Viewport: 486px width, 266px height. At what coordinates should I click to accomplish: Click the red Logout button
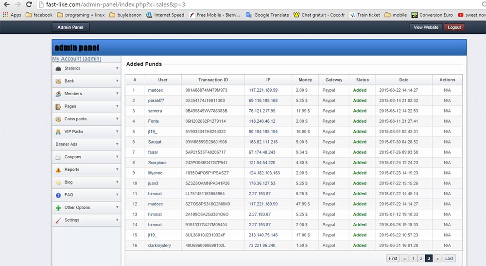pos(454,27)
